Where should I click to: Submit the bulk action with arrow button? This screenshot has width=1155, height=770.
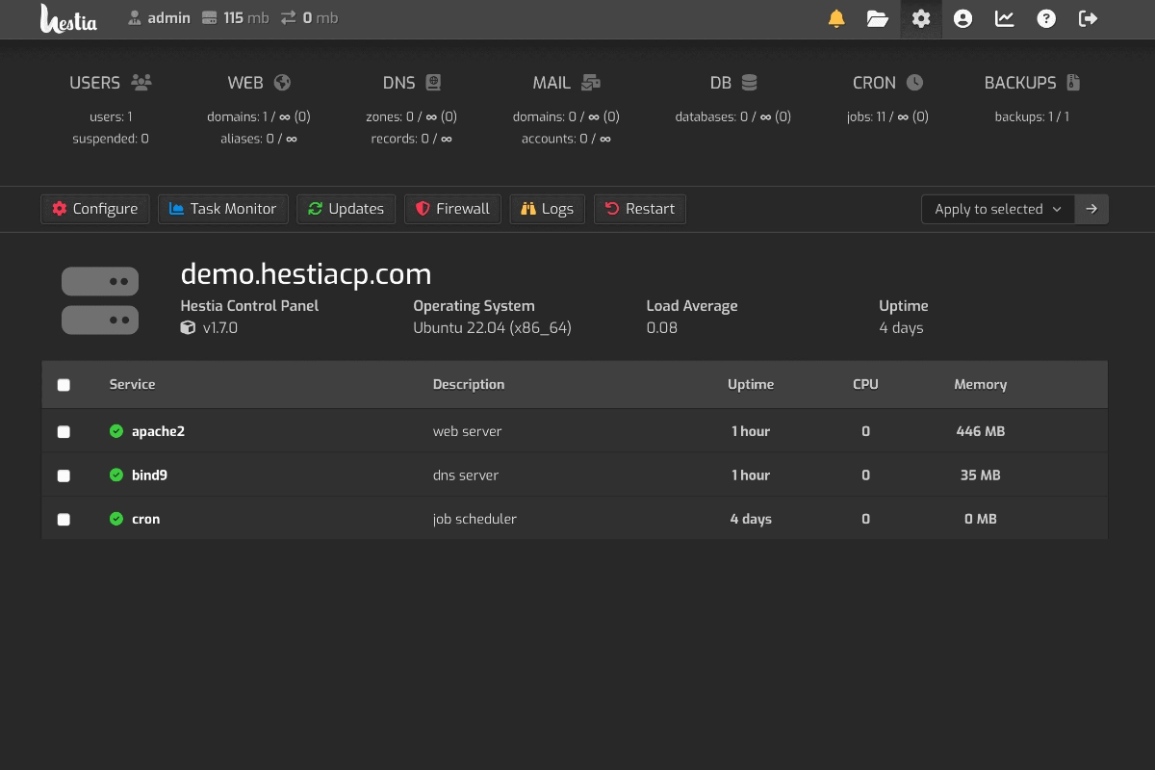click(x=1091, y=209)
